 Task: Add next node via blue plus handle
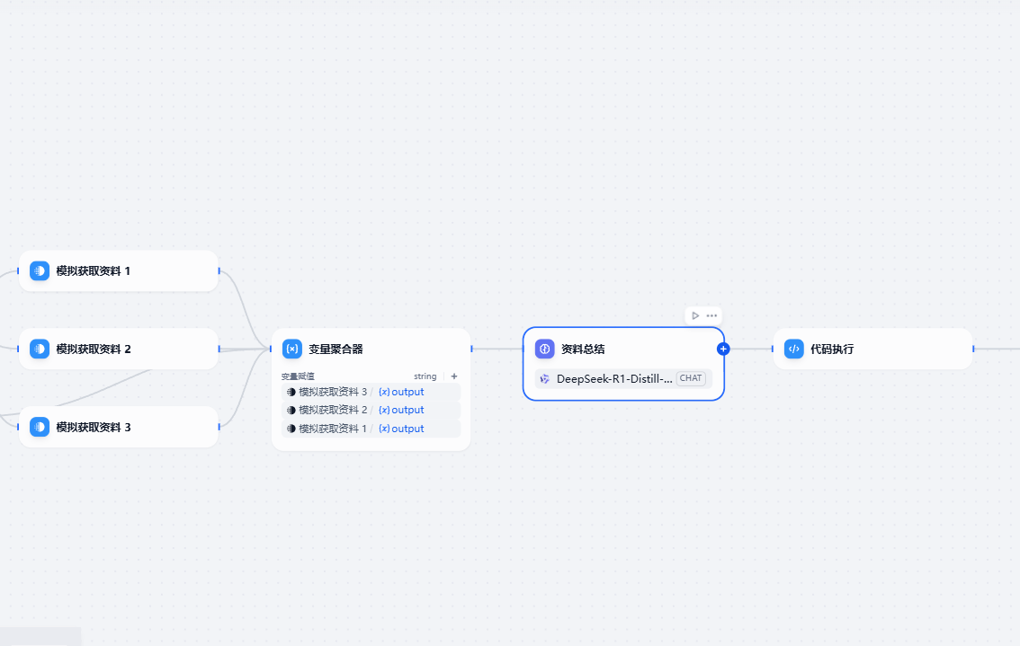click(x=723, y=349)
